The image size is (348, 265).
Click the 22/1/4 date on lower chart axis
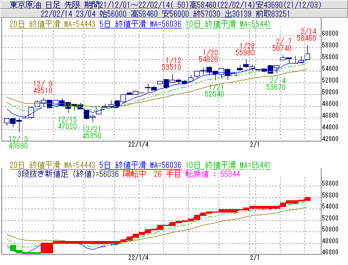click(x=138, y=258)
